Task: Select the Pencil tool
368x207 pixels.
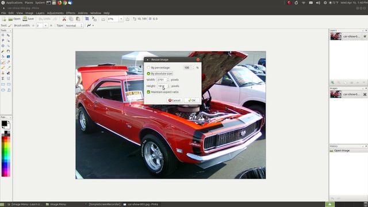Action: click(3, 68)
